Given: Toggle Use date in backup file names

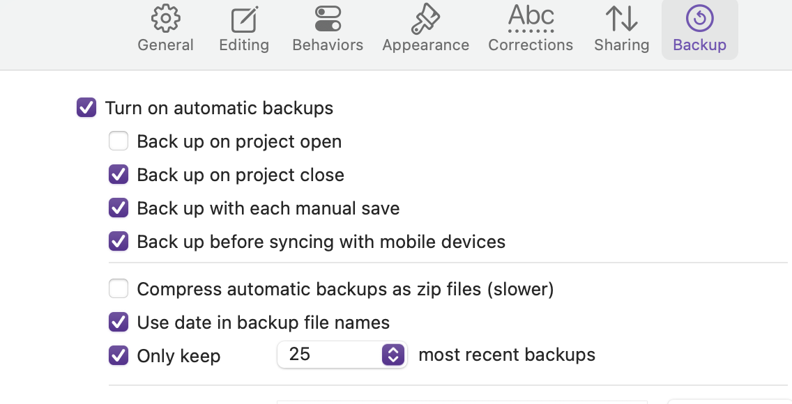Looking at the screenshot, I should [x=119, y=323].
